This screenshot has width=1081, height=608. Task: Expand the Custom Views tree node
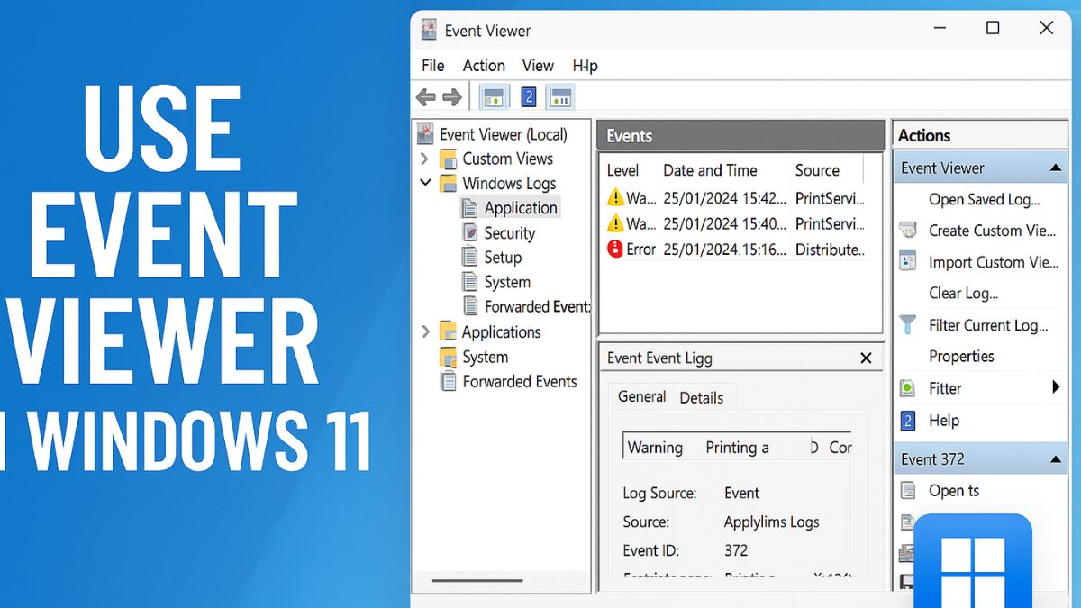click(x=425, y=159)
